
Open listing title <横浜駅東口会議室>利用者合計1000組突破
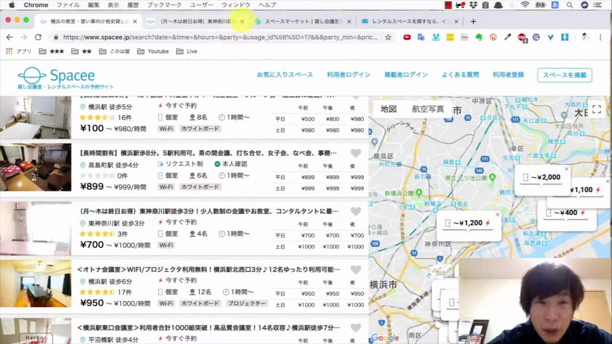point(208,328)
